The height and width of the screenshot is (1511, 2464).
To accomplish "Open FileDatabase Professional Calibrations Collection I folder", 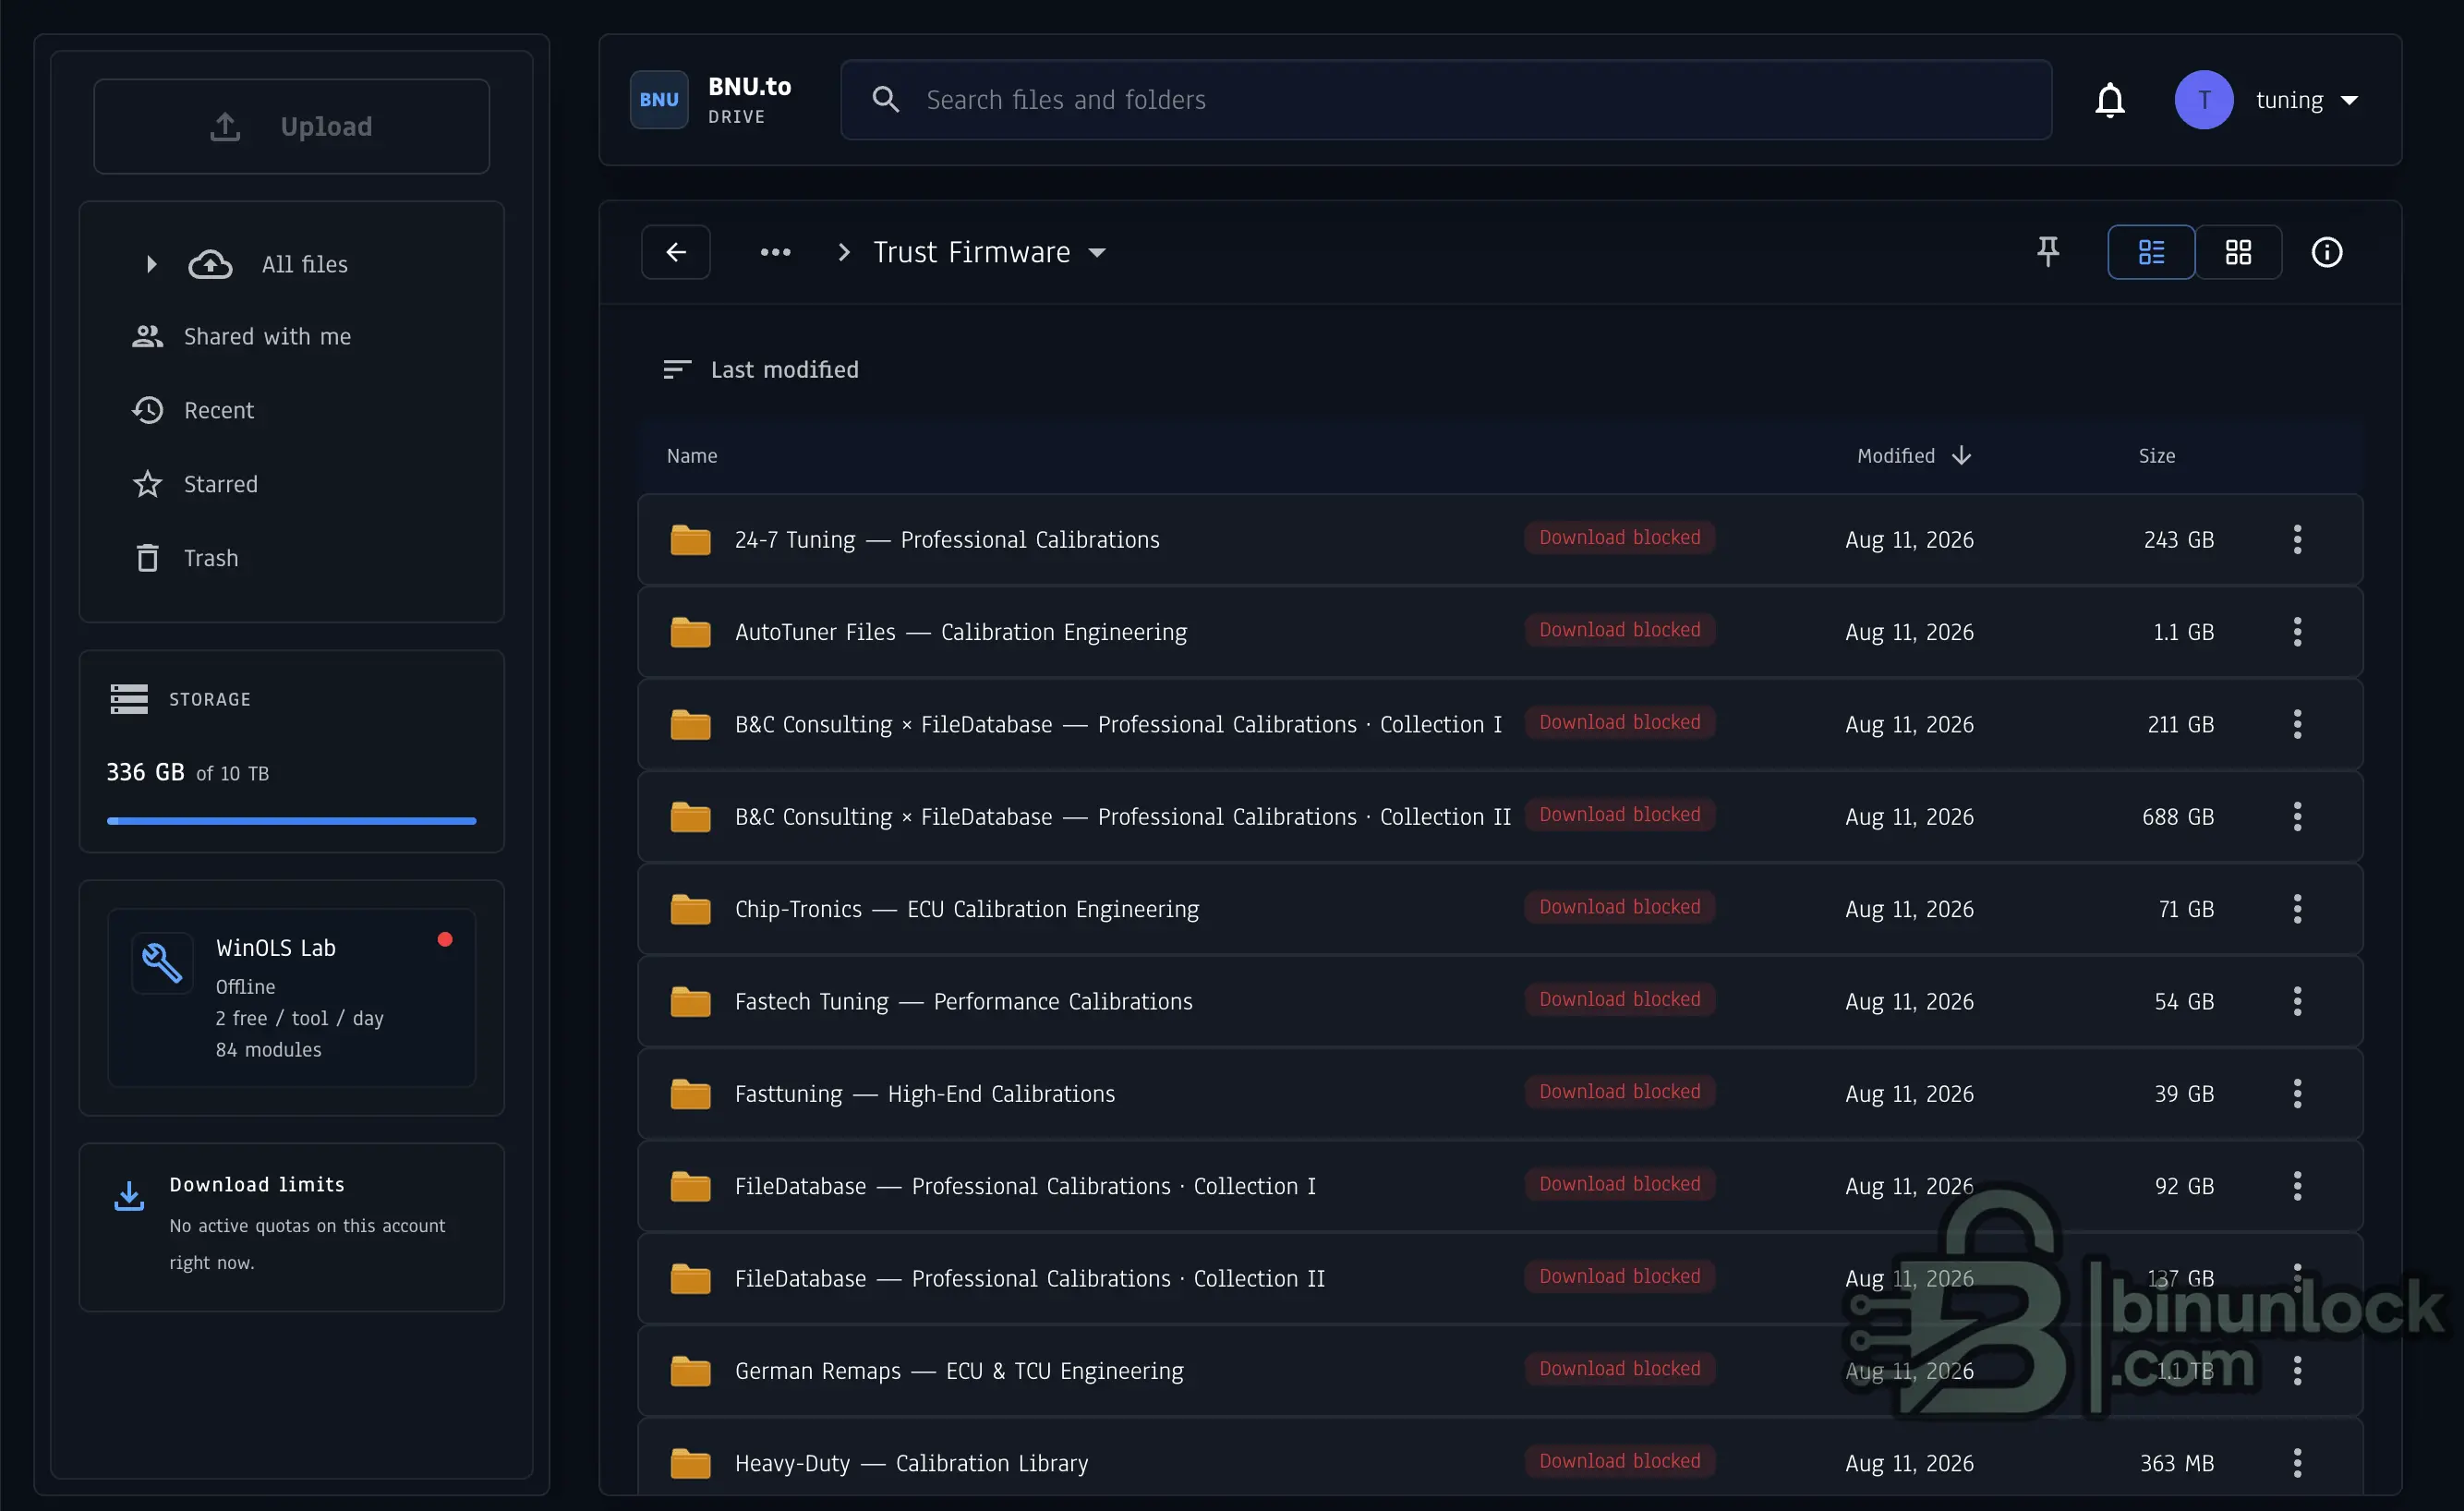I will pyautogui.click(x=1025, y=1186).
